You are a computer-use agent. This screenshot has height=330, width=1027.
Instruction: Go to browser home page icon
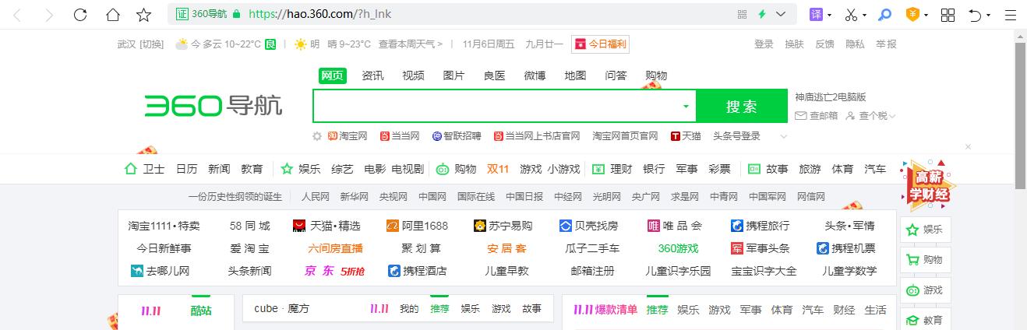click(x=112, y=15)
